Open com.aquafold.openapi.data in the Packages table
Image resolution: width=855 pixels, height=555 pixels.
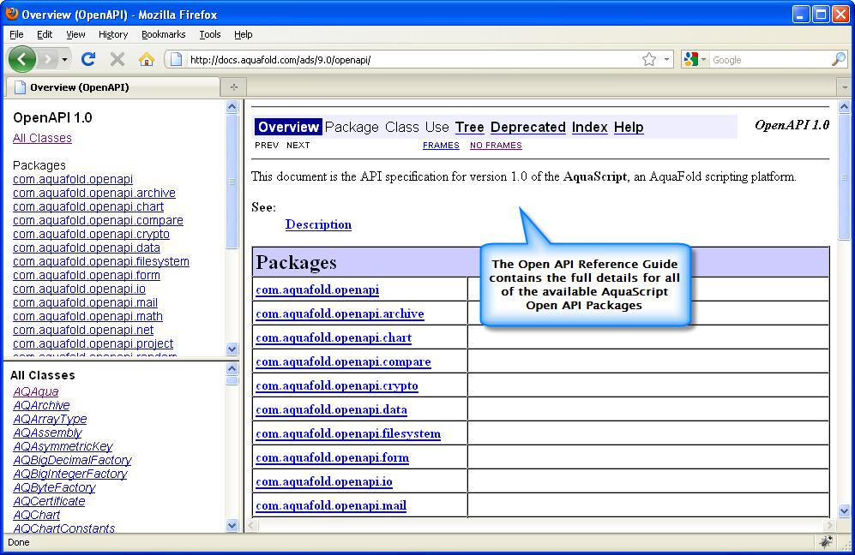[332, 409]
